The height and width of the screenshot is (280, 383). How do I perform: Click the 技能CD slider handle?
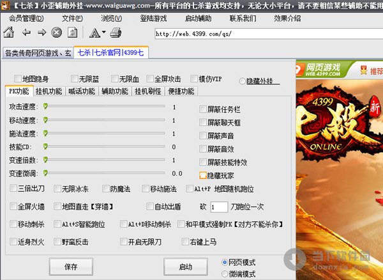[45, 146]
